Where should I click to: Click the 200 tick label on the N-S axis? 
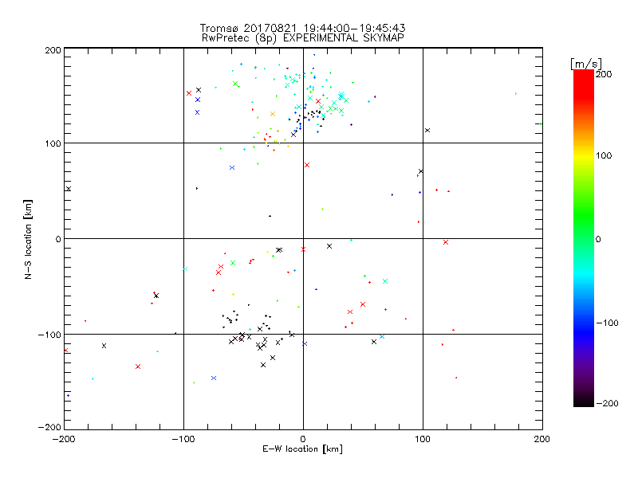53,50
